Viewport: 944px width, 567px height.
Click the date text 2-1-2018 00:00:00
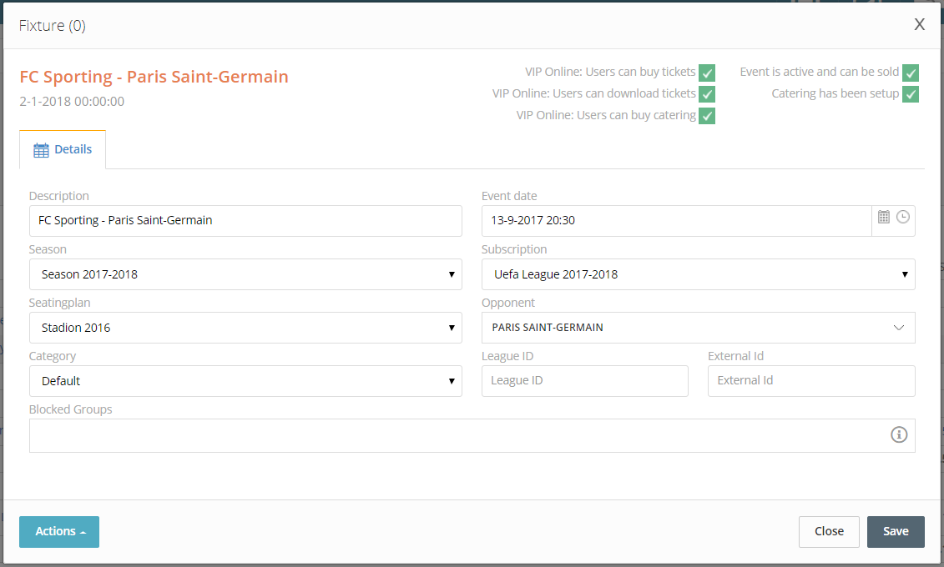tap(72, 102)
